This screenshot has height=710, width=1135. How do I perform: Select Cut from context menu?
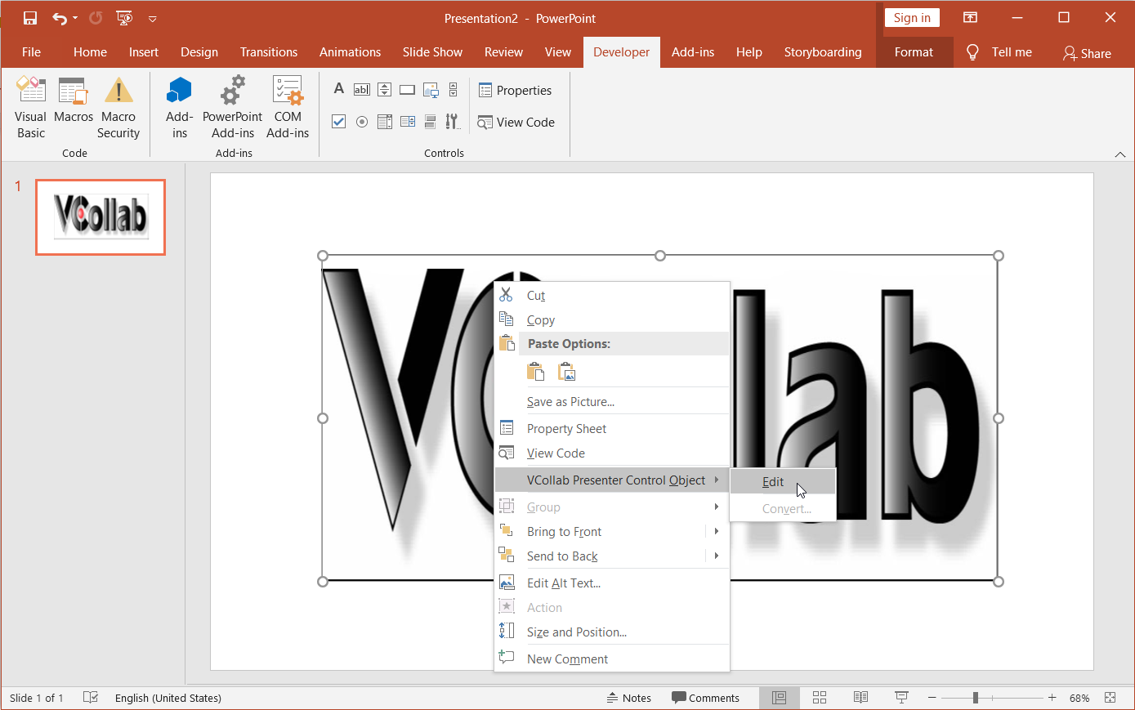pyautogui.click(x=612, y=295)
